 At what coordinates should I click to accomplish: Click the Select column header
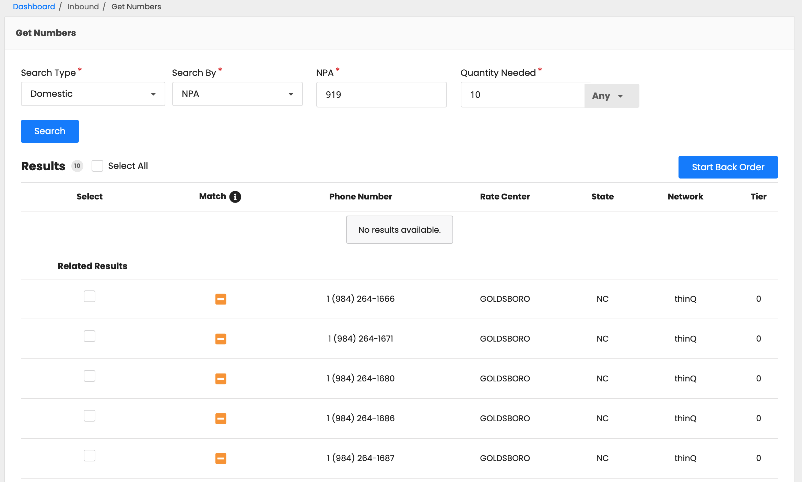(x=90, y=197)
